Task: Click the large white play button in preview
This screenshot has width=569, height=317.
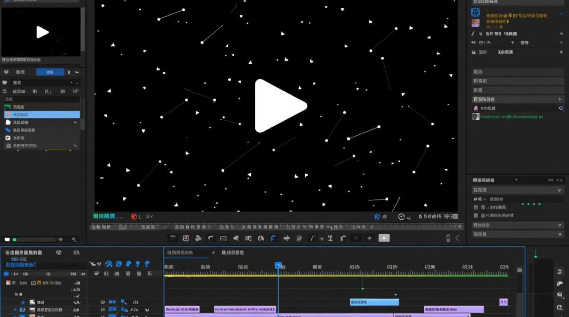Action: 279,106
